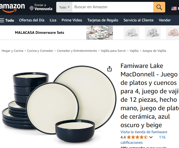This screenshot has width=179, height=148.
Task: Click the MALACASA dining table banner thumbnail
Action: coord(99,33)
